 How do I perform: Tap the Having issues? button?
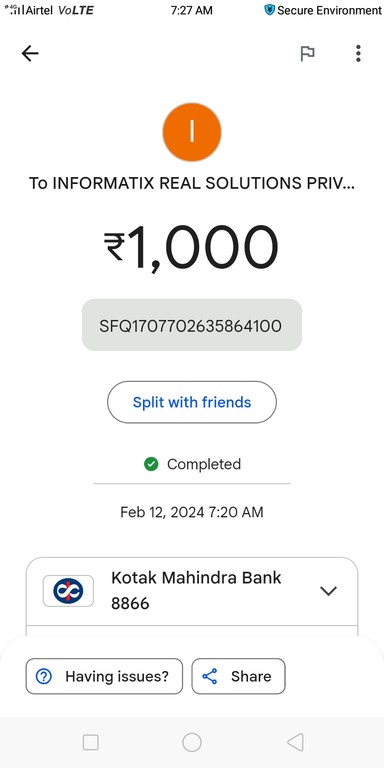point(105,676)
